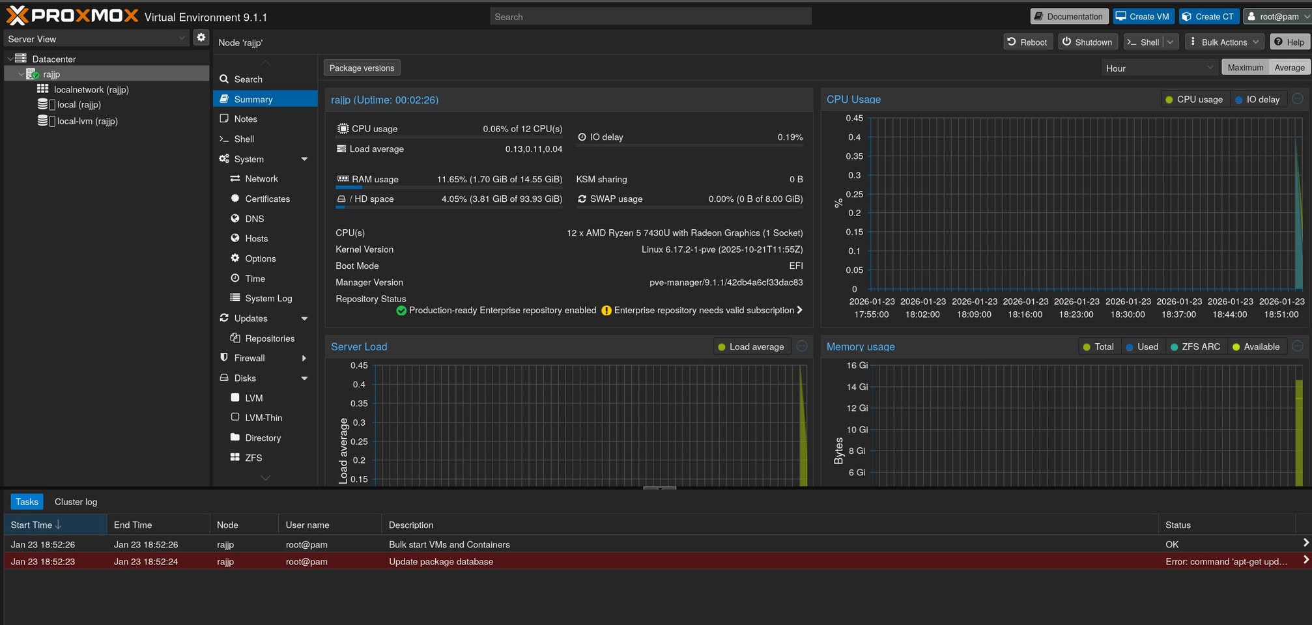Open Updates page
This screenshot has width=1312, height=625.
click(251, 318)
